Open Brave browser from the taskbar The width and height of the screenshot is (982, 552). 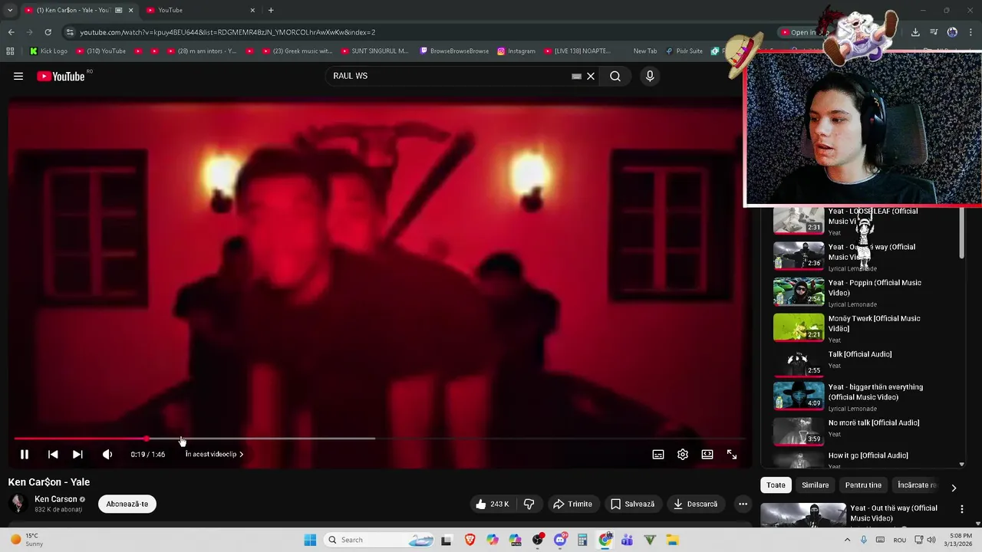[470, 540]
